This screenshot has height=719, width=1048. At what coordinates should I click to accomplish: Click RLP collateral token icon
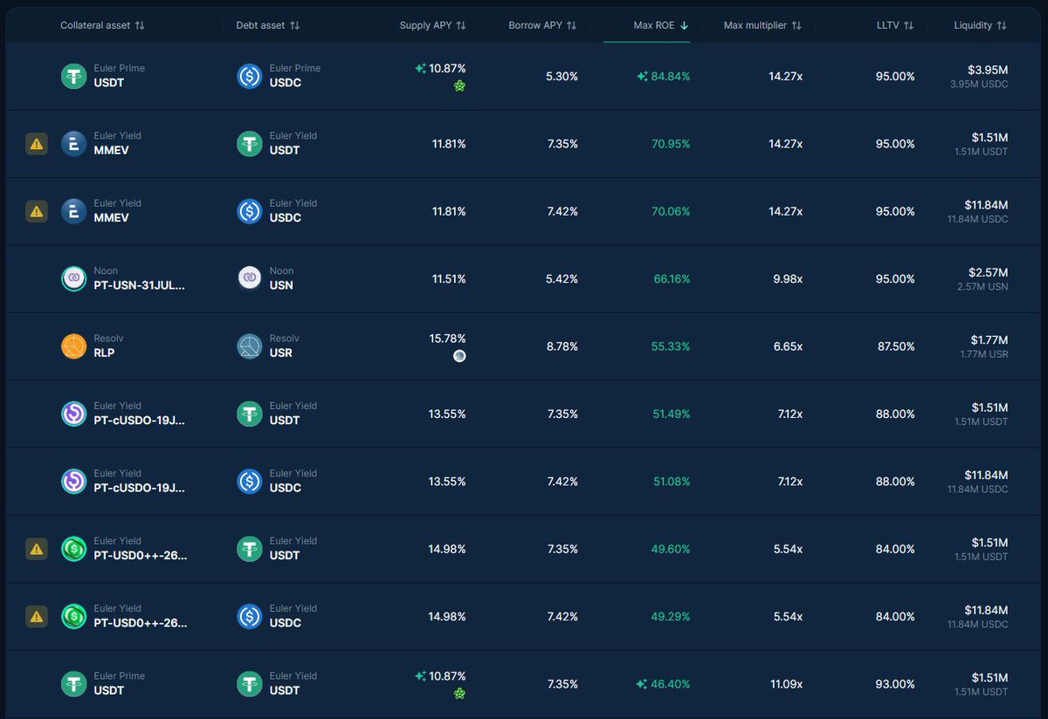pos(74,346)
